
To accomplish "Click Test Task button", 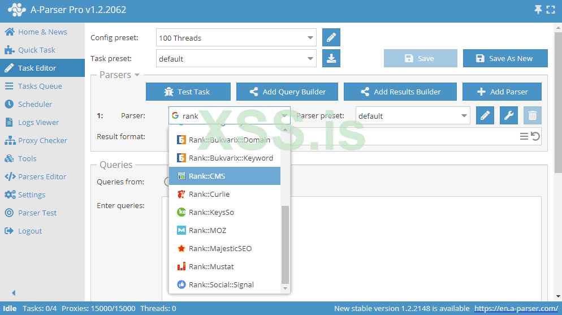I will [188, 92].
